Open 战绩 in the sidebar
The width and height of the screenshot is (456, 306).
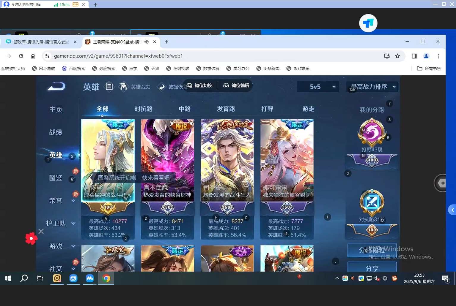tap(56, 132)
